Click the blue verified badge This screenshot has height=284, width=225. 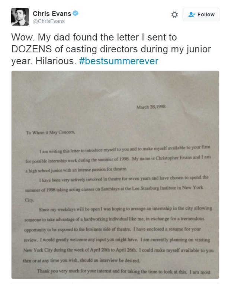point(75,13)
